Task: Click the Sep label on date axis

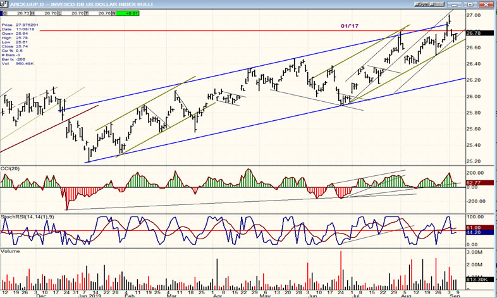Action: point(455,296)
